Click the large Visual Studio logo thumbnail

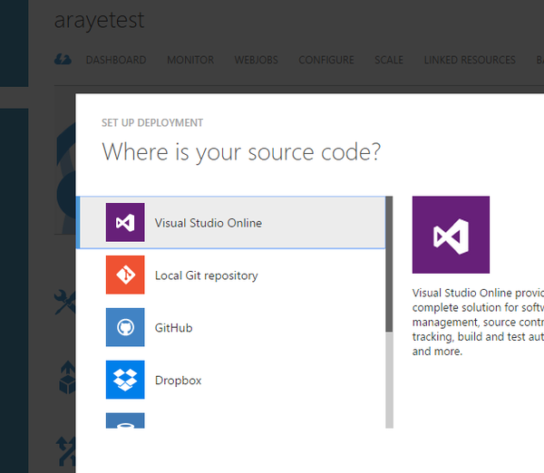tap(451, 235)
